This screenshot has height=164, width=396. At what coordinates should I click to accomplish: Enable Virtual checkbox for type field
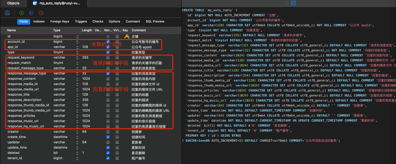click(117, 52)
